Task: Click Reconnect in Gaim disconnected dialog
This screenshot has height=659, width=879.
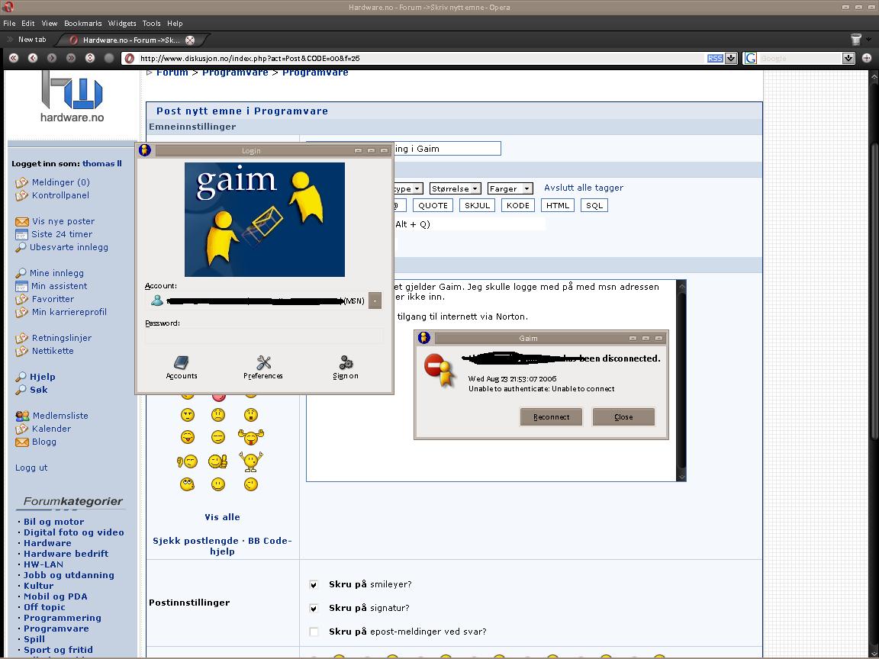Action: point(551,417)
